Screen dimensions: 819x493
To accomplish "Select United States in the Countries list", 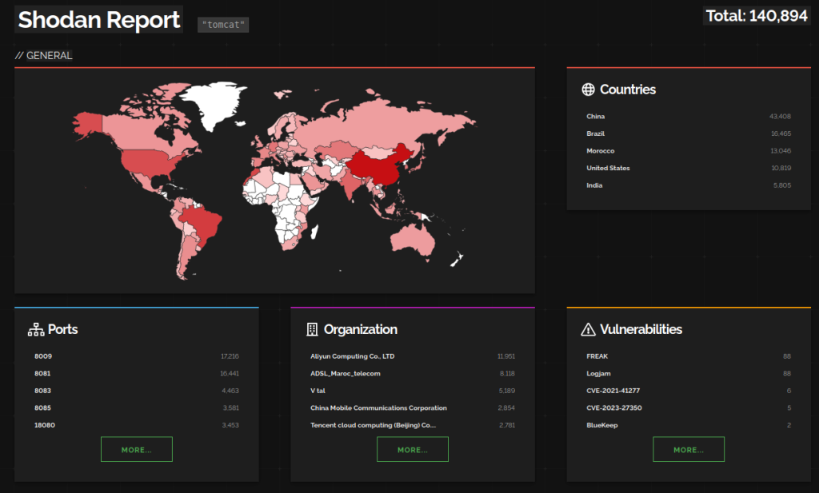I will 608,168.
